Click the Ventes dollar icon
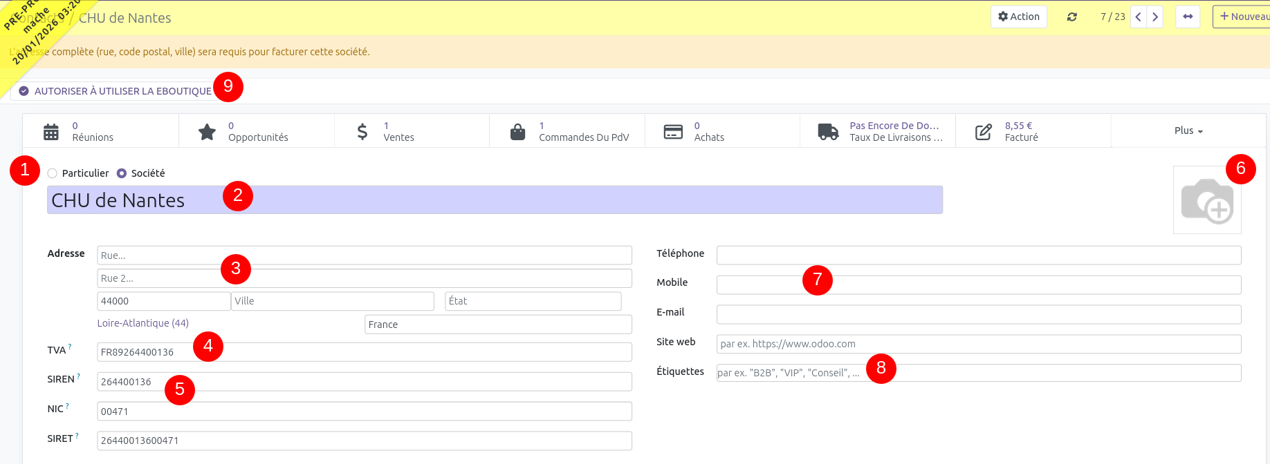1270x464 pixels. [362, 131]
